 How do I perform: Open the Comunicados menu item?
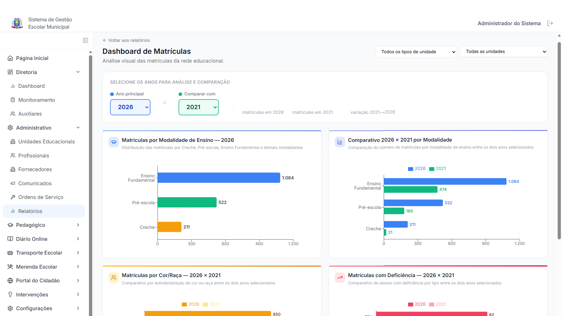pyautogui.click(x=44, y=183)
